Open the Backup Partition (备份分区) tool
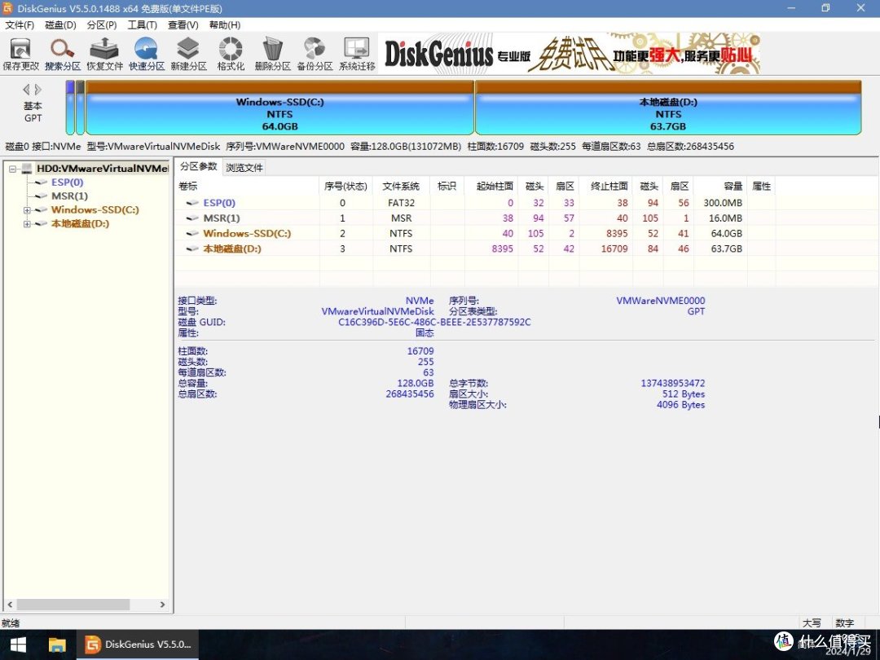Viewport: 880px width, 660px height. pyautogui.click(x=315, y=55)
